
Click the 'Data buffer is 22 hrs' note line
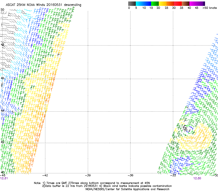click(107, 186)
